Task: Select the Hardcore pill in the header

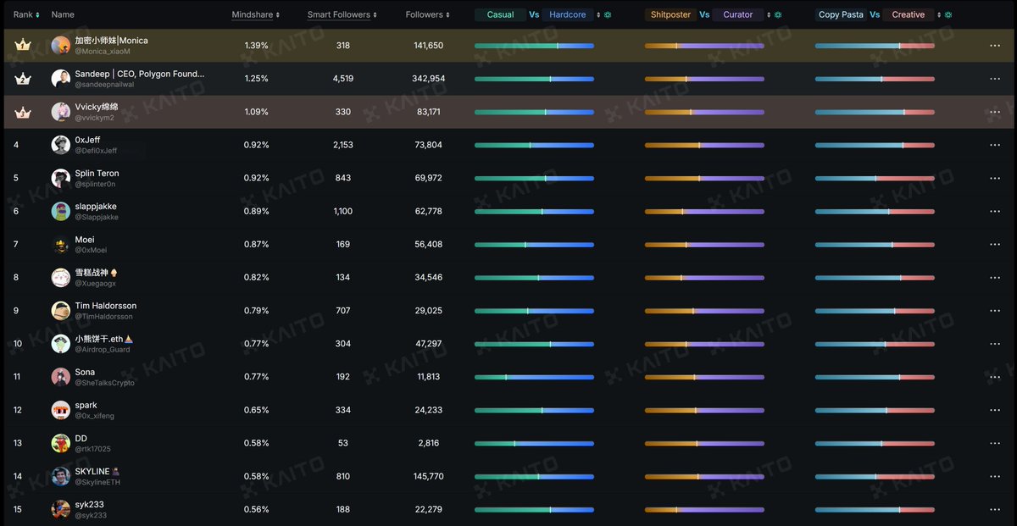Action: coord(567,15)
